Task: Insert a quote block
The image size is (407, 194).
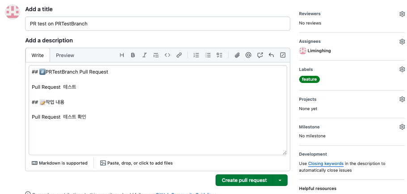Action: tap(156, 55)
